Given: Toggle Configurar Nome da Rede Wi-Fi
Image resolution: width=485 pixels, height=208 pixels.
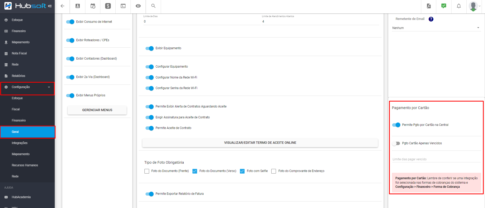Looking at the screenshot, I should coord(150,77).
